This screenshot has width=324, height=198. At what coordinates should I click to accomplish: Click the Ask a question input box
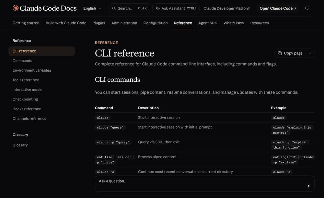204,183
